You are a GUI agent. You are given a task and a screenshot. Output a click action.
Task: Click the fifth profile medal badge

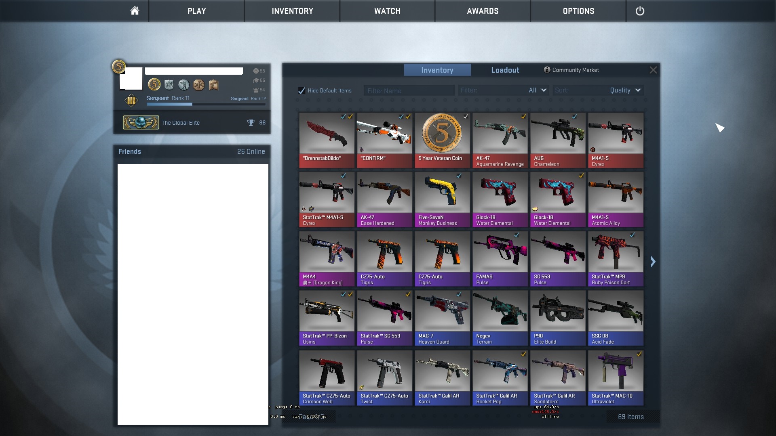tap(213, 84)
